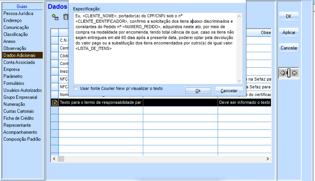This screenshot has height=181, width=315.
Task: Click the down arrow of the Especificação scrollbar
Action: (240, 81)
